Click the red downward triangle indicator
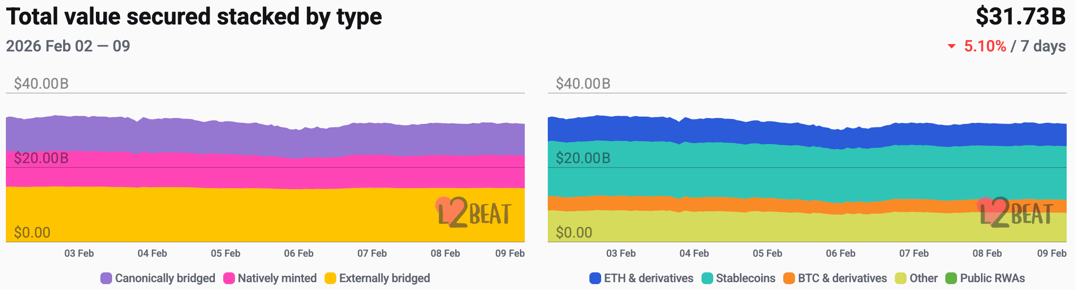 [952, 47]
